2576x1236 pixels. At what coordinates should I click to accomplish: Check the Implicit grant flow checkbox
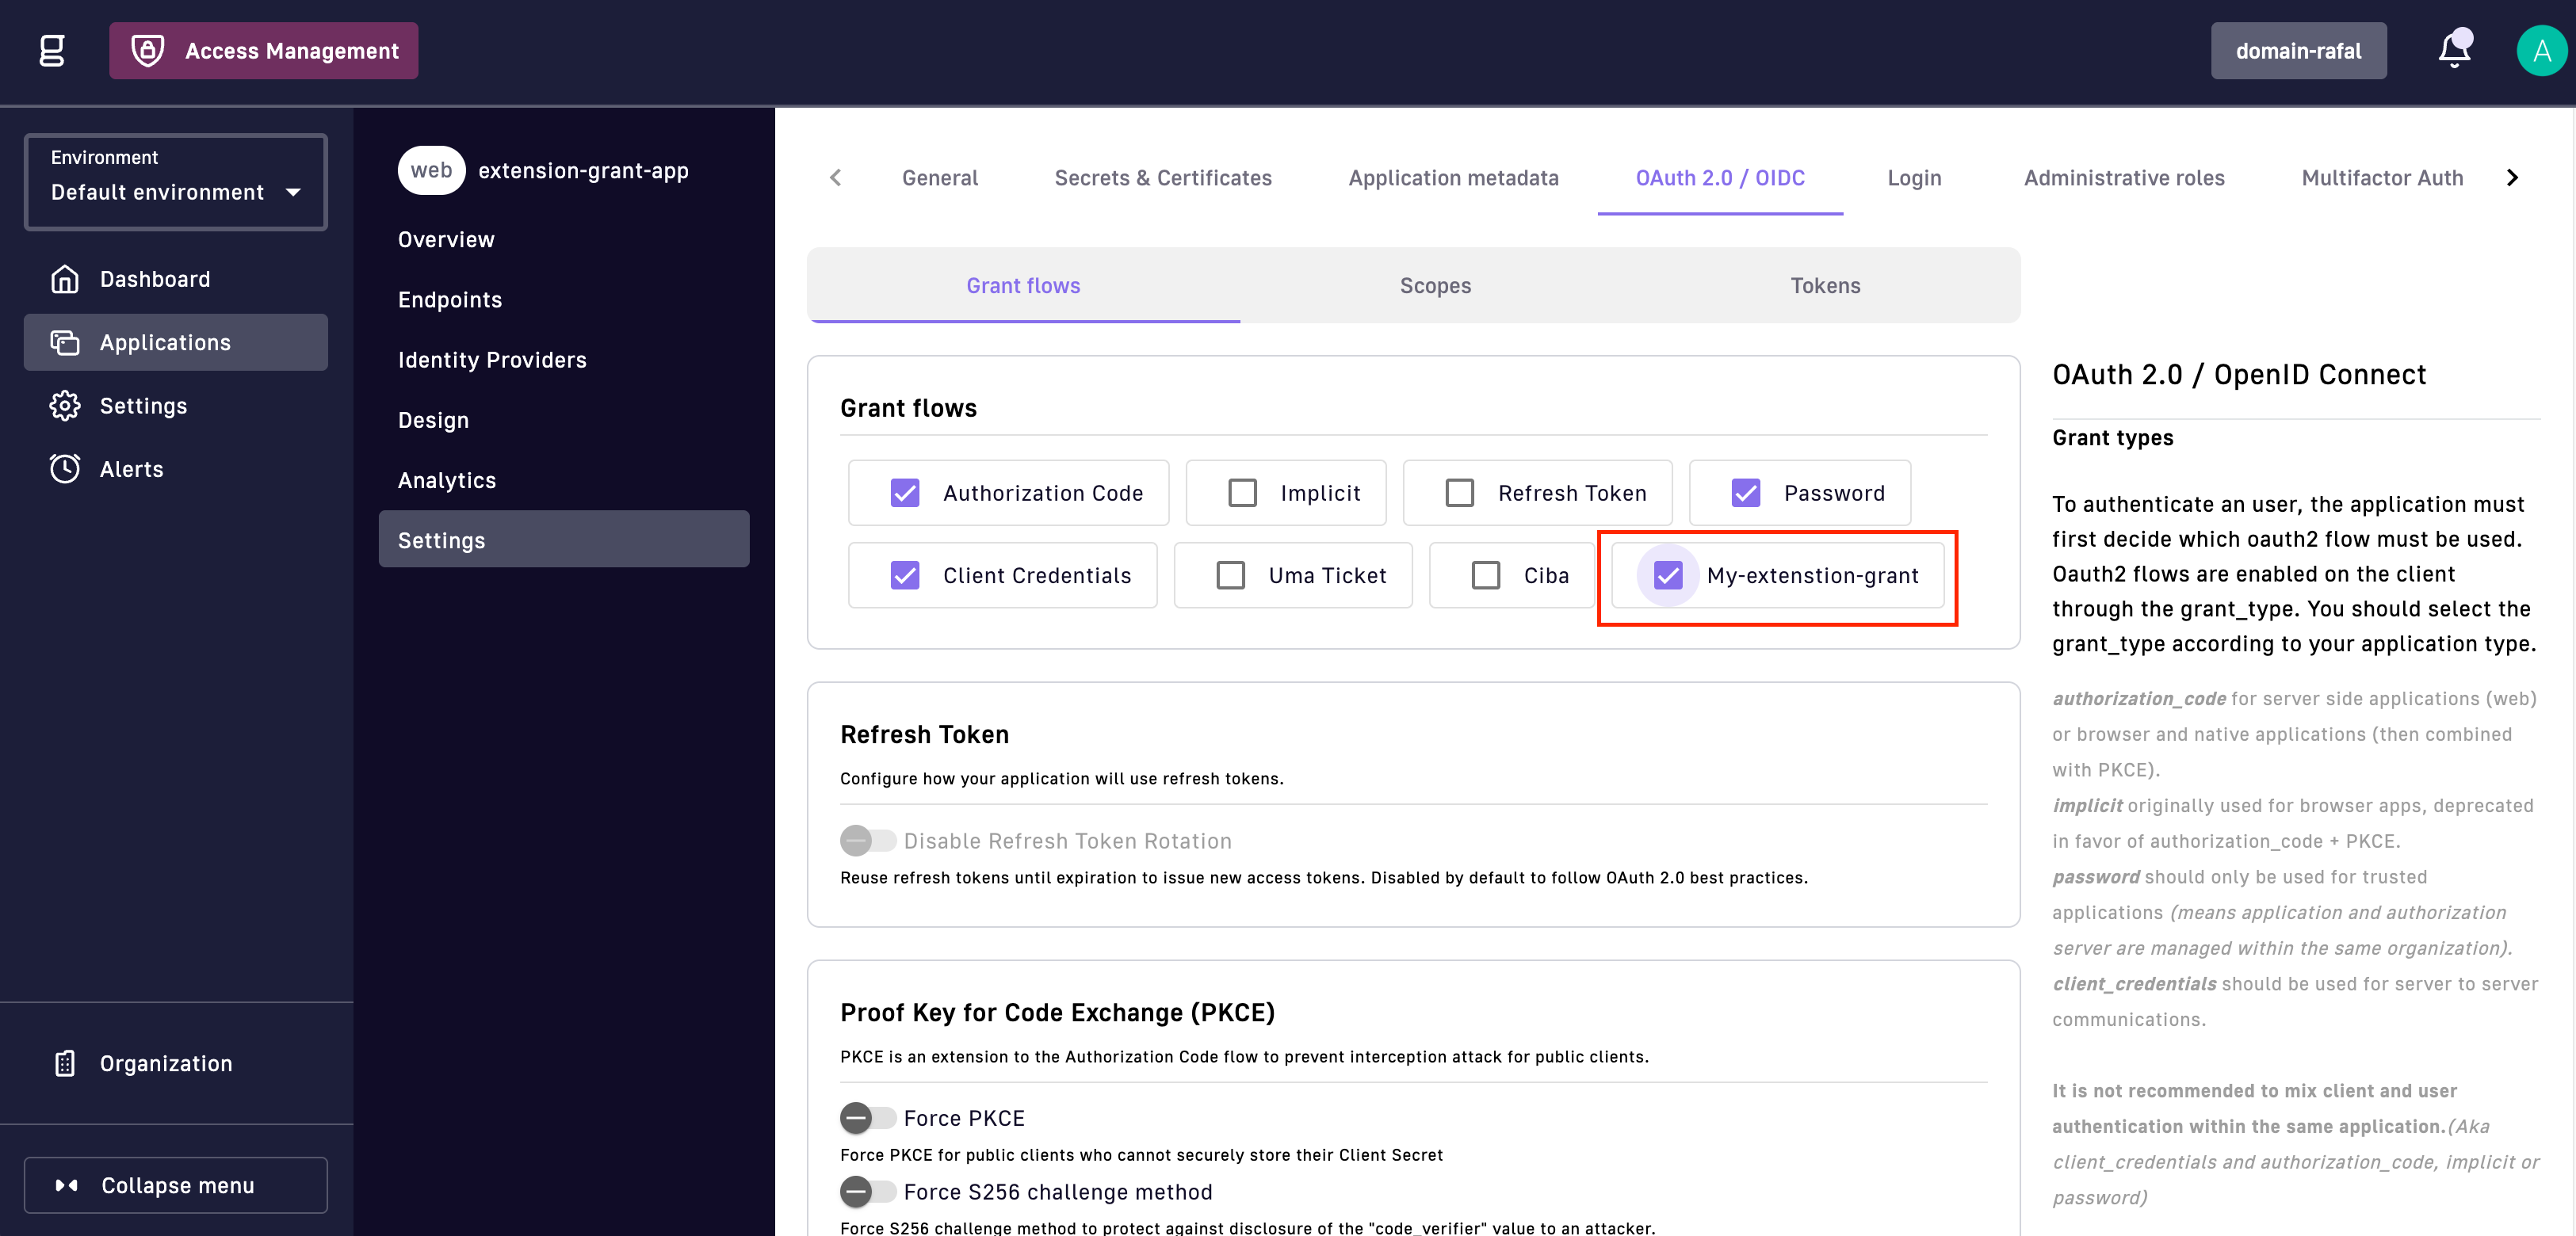1242,493
